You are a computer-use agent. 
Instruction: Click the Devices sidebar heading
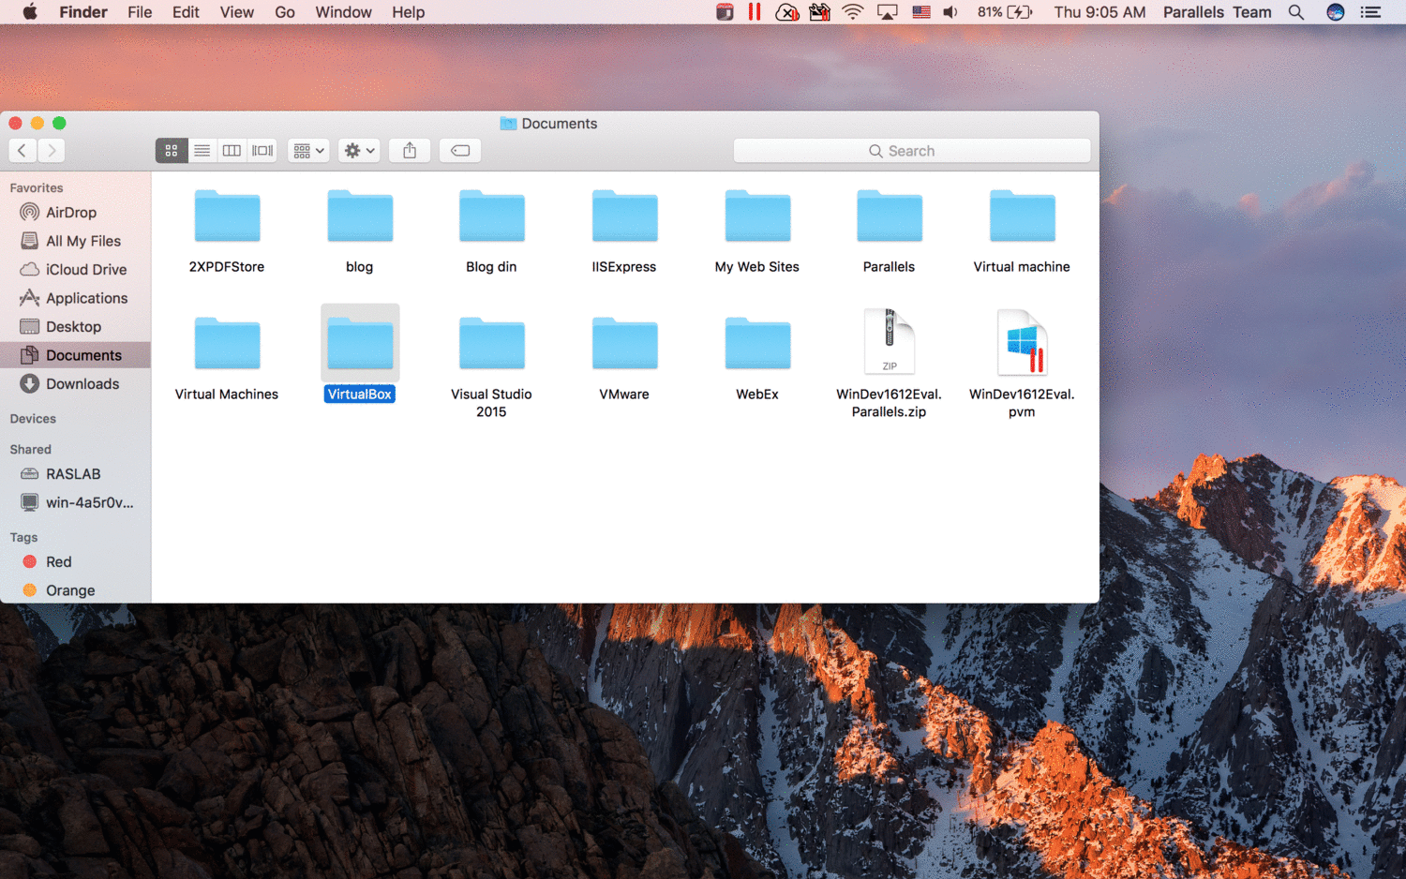[x=33, y=419]
